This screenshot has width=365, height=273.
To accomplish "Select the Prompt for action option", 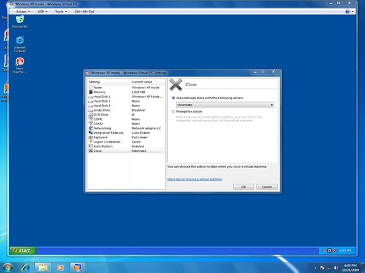I will coord(173,112).
